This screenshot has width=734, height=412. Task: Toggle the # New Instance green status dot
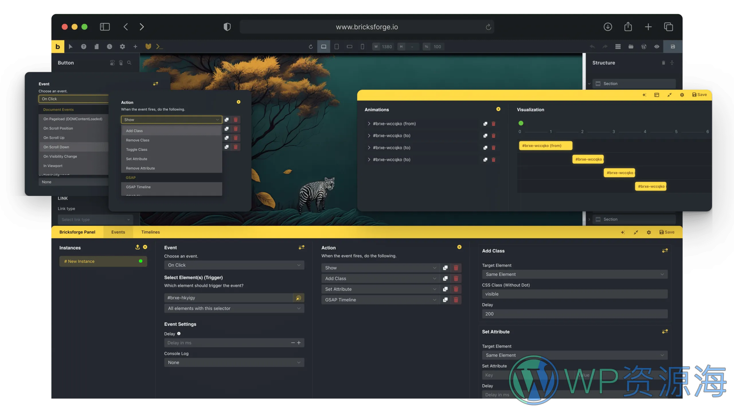(140, 261)
